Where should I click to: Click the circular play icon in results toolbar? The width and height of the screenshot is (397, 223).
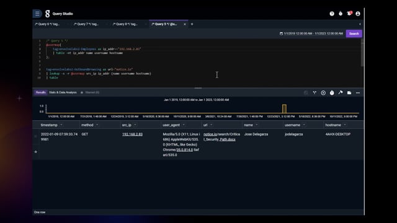323,93
